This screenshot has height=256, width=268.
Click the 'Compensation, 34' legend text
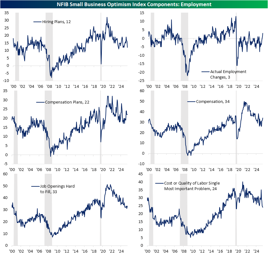coord(212,101)
